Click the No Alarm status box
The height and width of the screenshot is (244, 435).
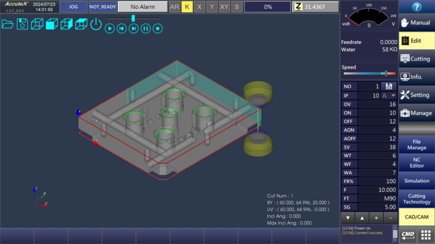[x=143, y=7]
